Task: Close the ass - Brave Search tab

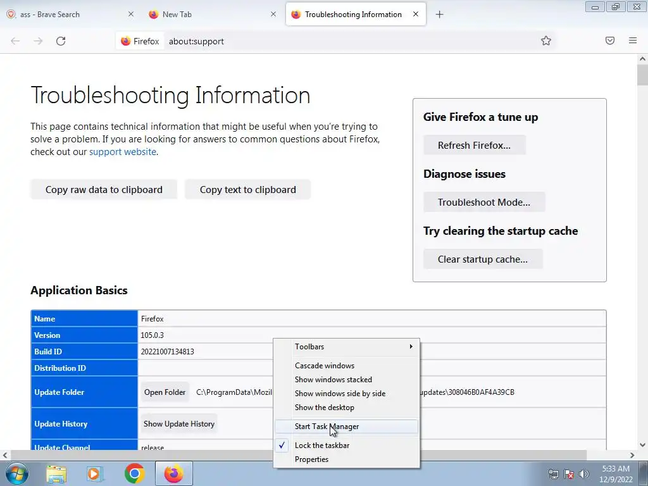Action: (131, 14)
